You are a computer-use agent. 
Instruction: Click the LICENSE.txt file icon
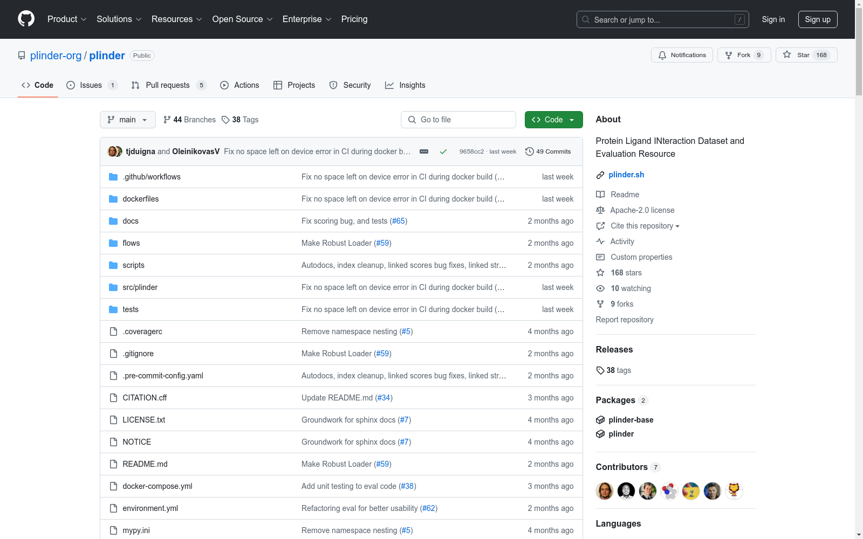113,420
